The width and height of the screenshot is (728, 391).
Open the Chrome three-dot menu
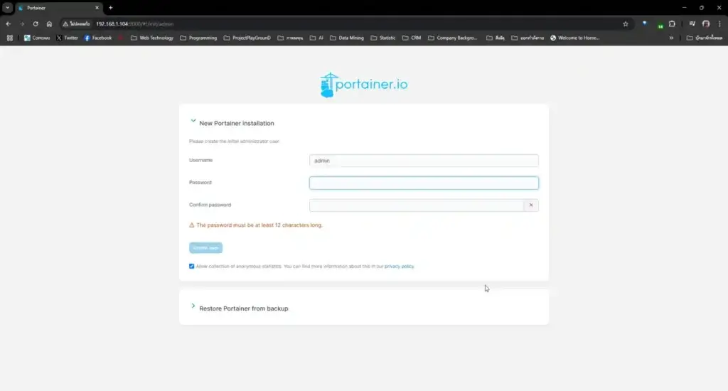[719, 23]
